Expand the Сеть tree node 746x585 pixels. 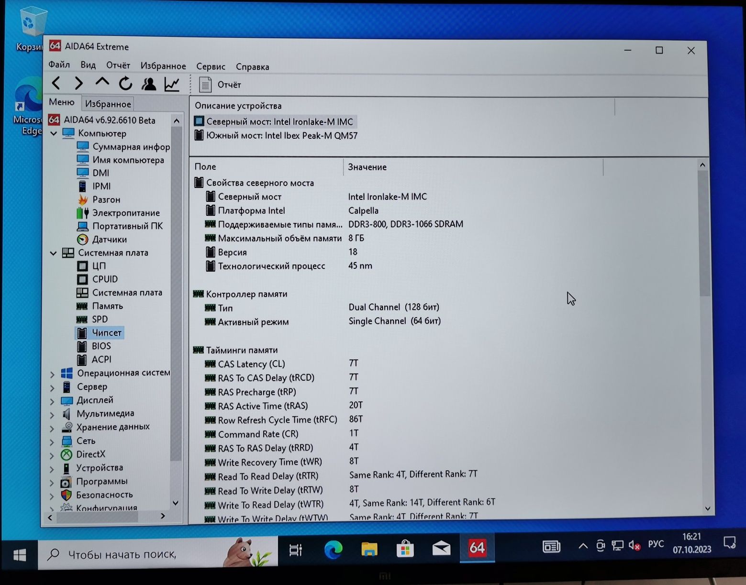(52, 442)
